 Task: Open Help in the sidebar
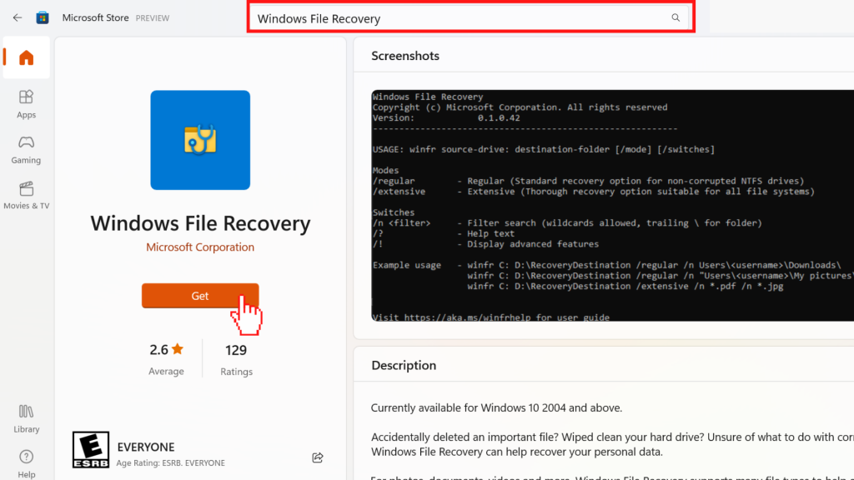(x=26, y=464)
